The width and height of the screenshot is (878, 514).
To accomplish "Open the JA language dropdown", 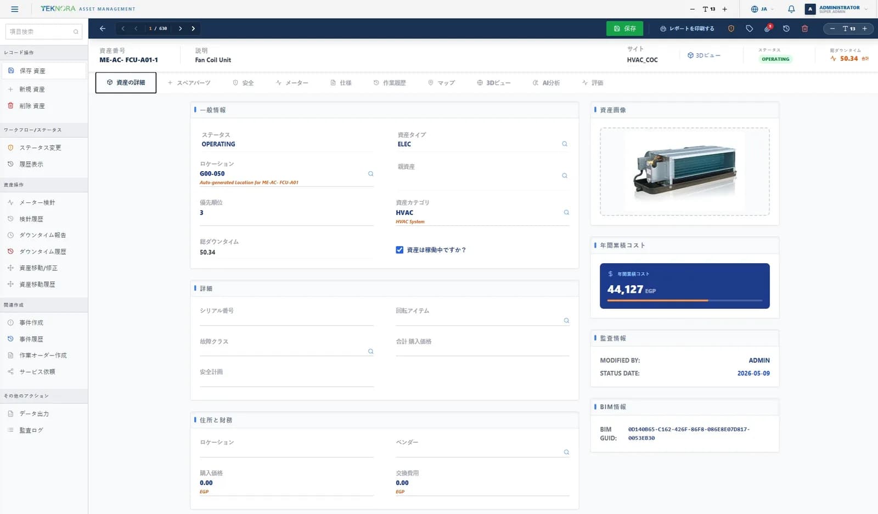I will pyautogui.click(x=763, y=9).
